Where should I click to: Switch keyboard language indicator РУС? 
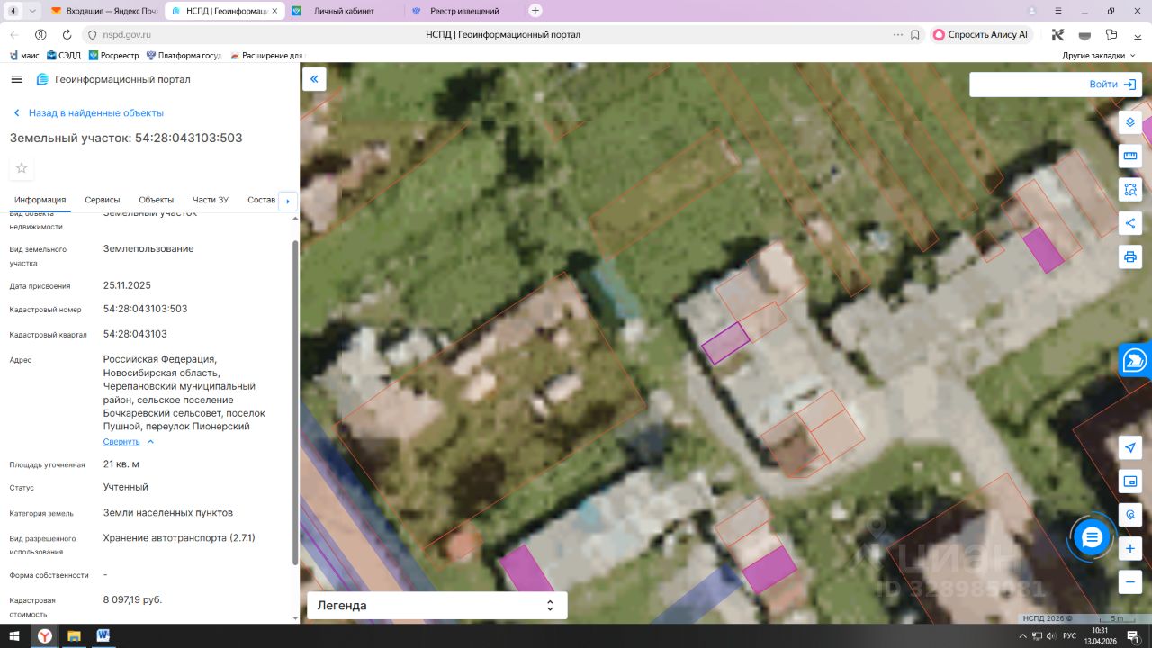click(x=1069, y=636)
